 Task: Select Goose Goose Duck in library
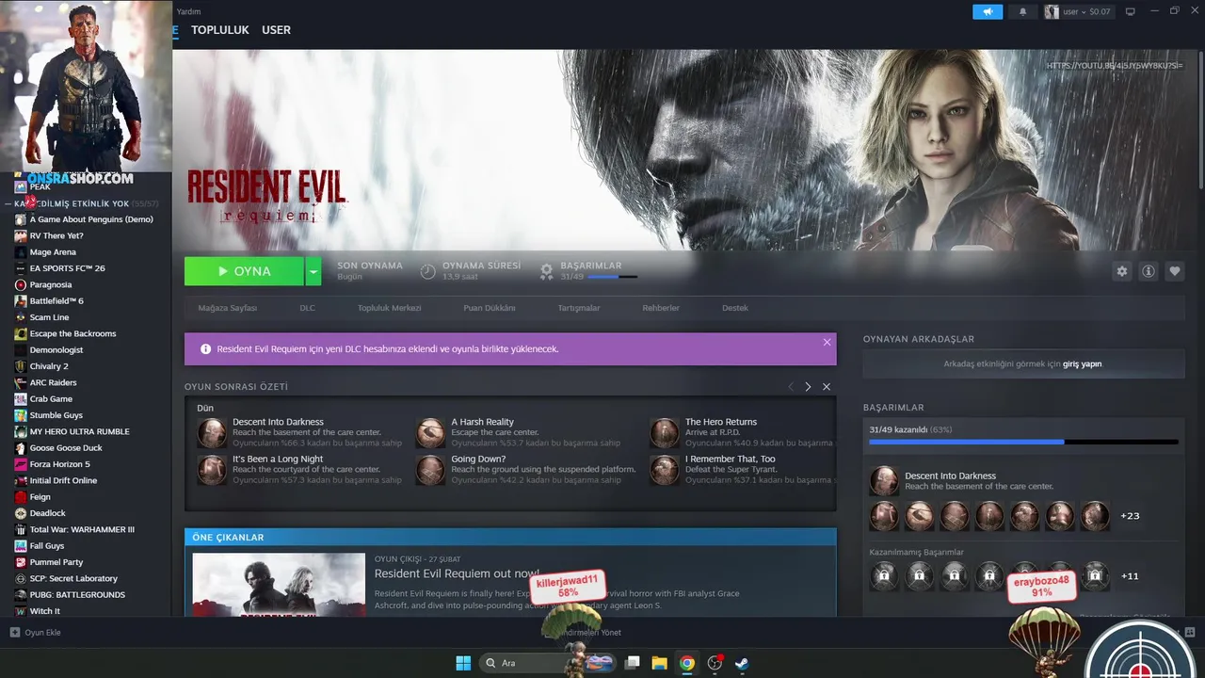click(66, 448)
